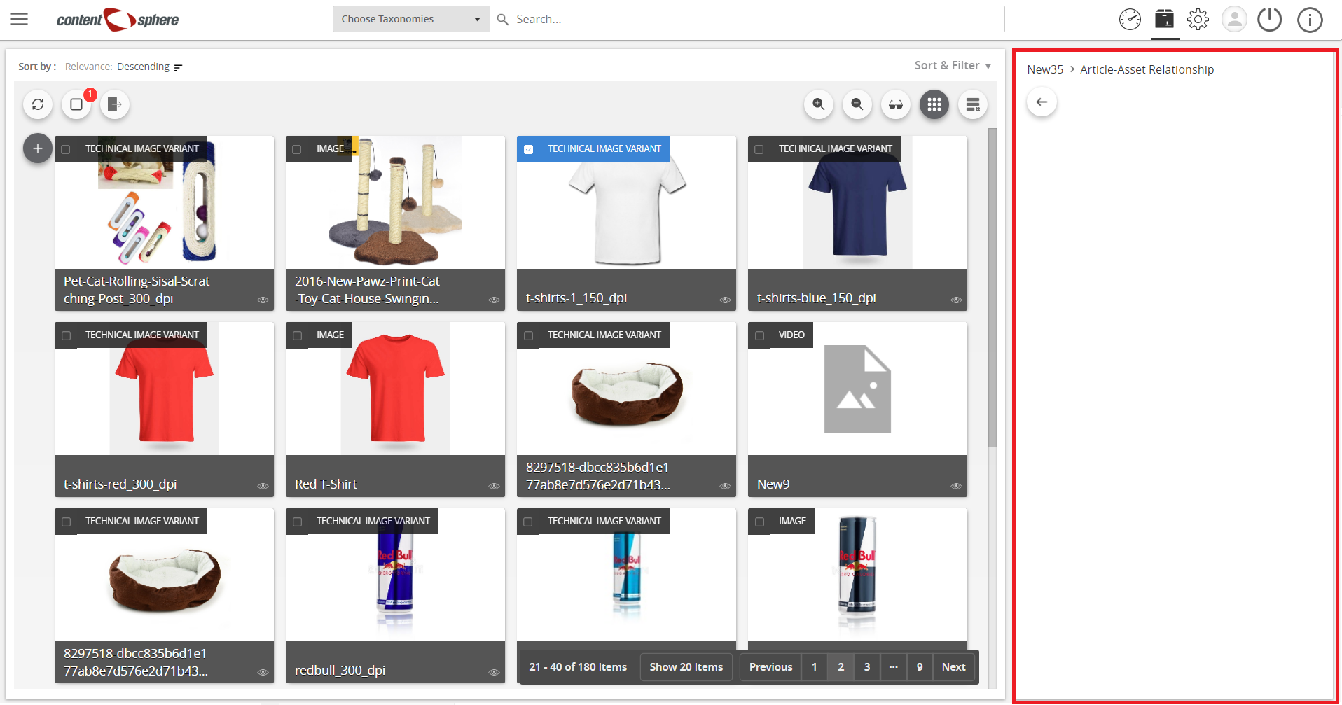The width and height of the screenshot is (1342, 705).
Task: Open the info icon in header
Action: (x=1310, y=20)
